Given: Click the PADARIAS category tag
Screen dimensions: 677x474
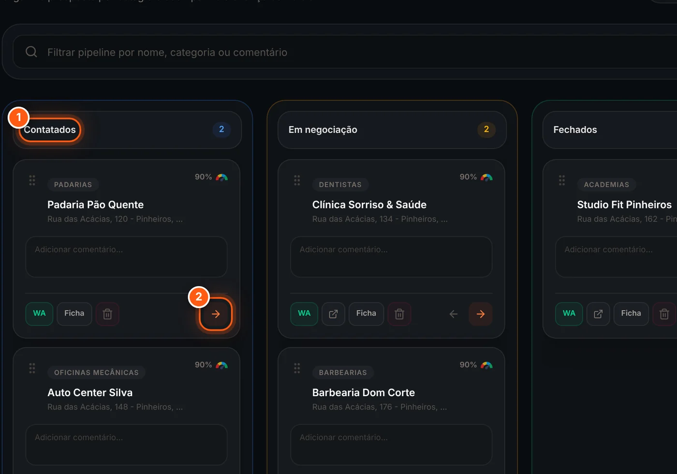Looking at the screenshot, I should point(73,185).
